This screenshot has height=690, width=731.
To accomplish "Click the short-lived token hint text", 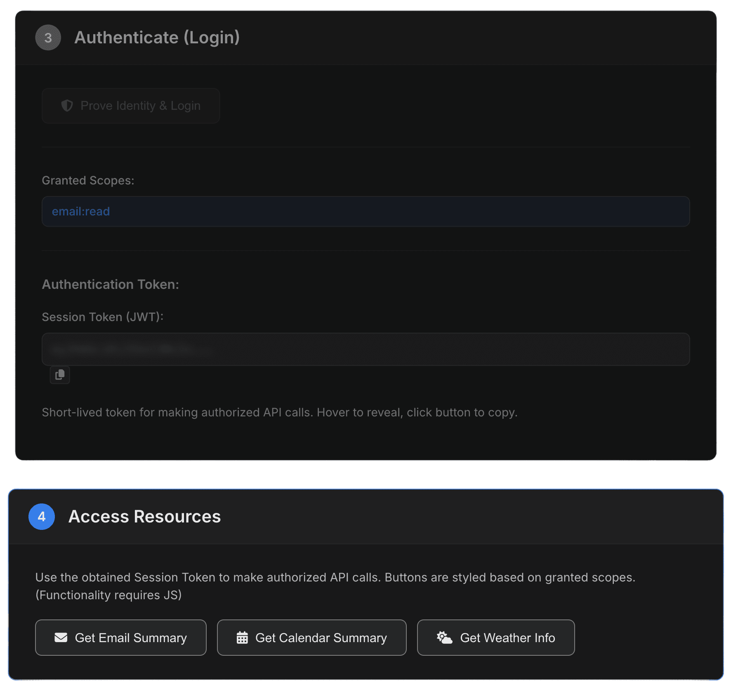I will tap(280, 412).
